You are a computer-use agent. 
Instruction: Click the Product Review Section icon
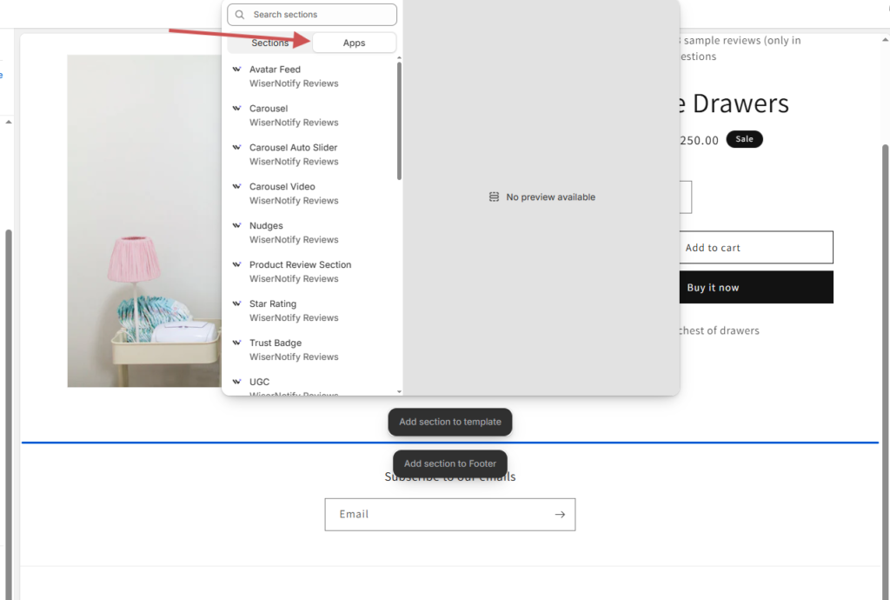click(x=237, y=265)
